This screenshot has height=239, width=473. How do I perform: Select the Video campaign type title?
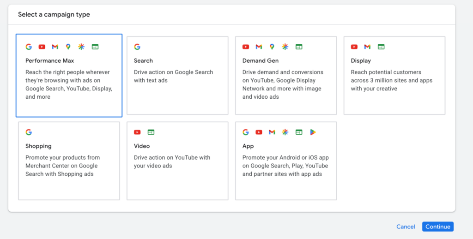point(142,146)
